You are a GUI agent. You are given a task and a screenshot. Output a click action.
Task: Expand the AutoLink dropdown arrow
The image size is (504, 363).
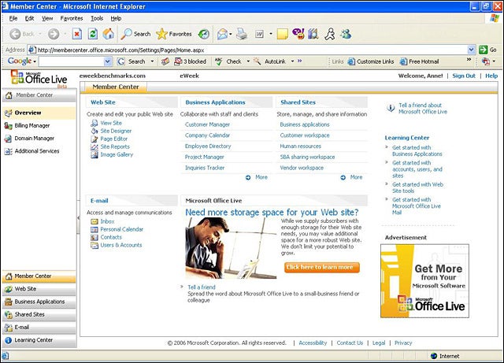(x=292, y=61)
